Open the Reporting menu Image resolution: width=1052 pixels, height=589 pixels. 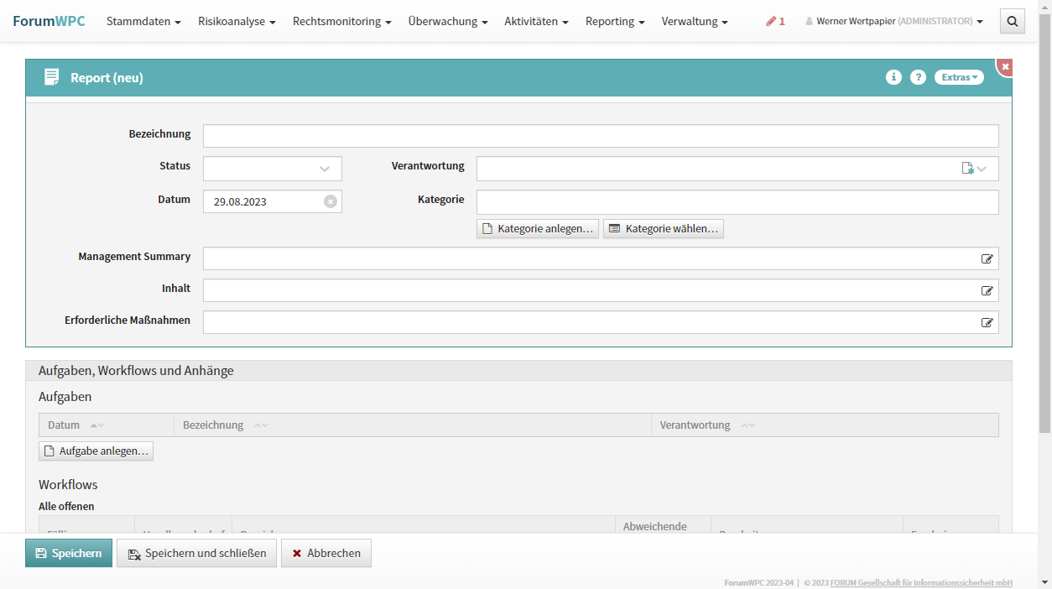[615, 22]
